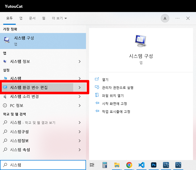196x170 pixels.
Task: Switch to the 앱 tab
Action: 21,18
